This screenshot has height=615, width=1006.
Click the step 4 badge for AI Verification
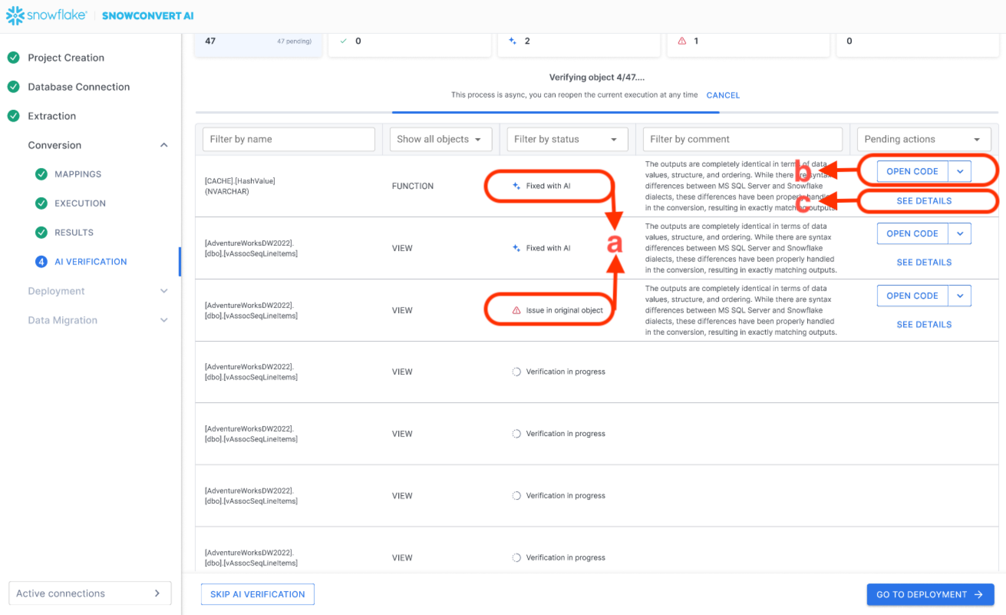click(x=41, y=261)
